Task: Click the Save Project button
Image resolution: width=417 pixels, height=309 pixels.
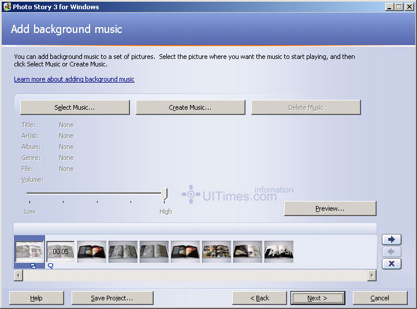Action: [x=112, y=298]
